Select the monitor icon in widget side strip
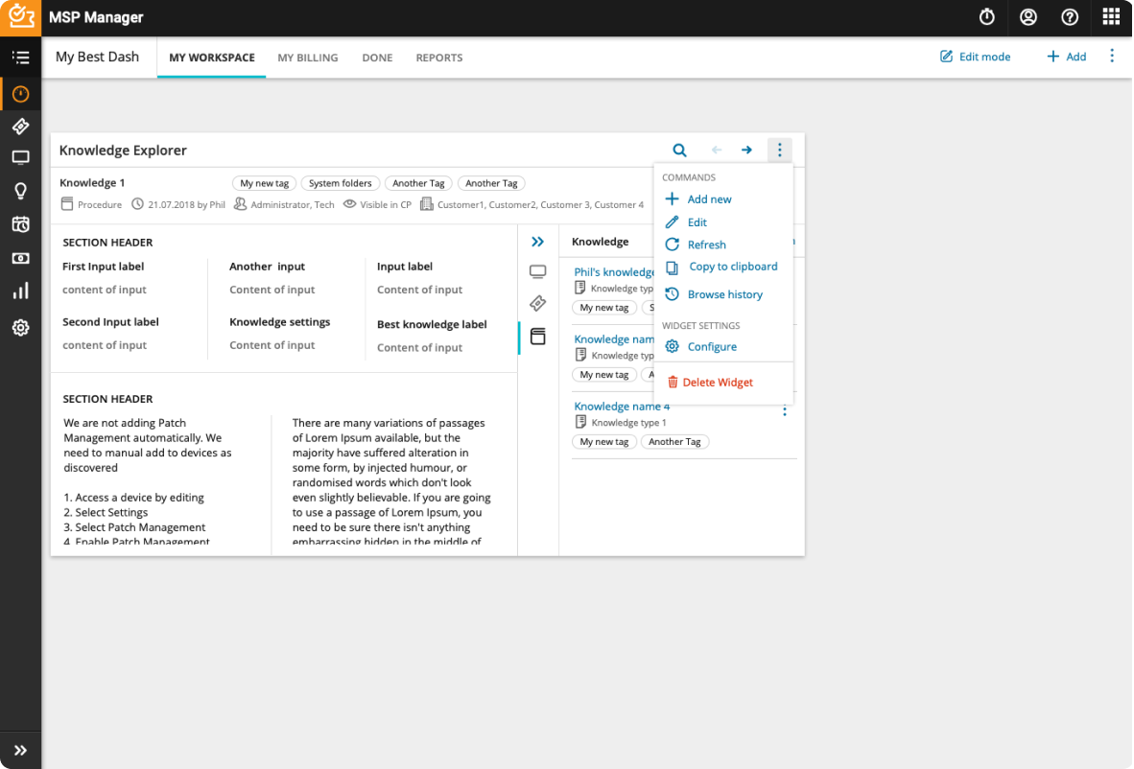Screen dimensions: 1134x769 pos(537,271)
